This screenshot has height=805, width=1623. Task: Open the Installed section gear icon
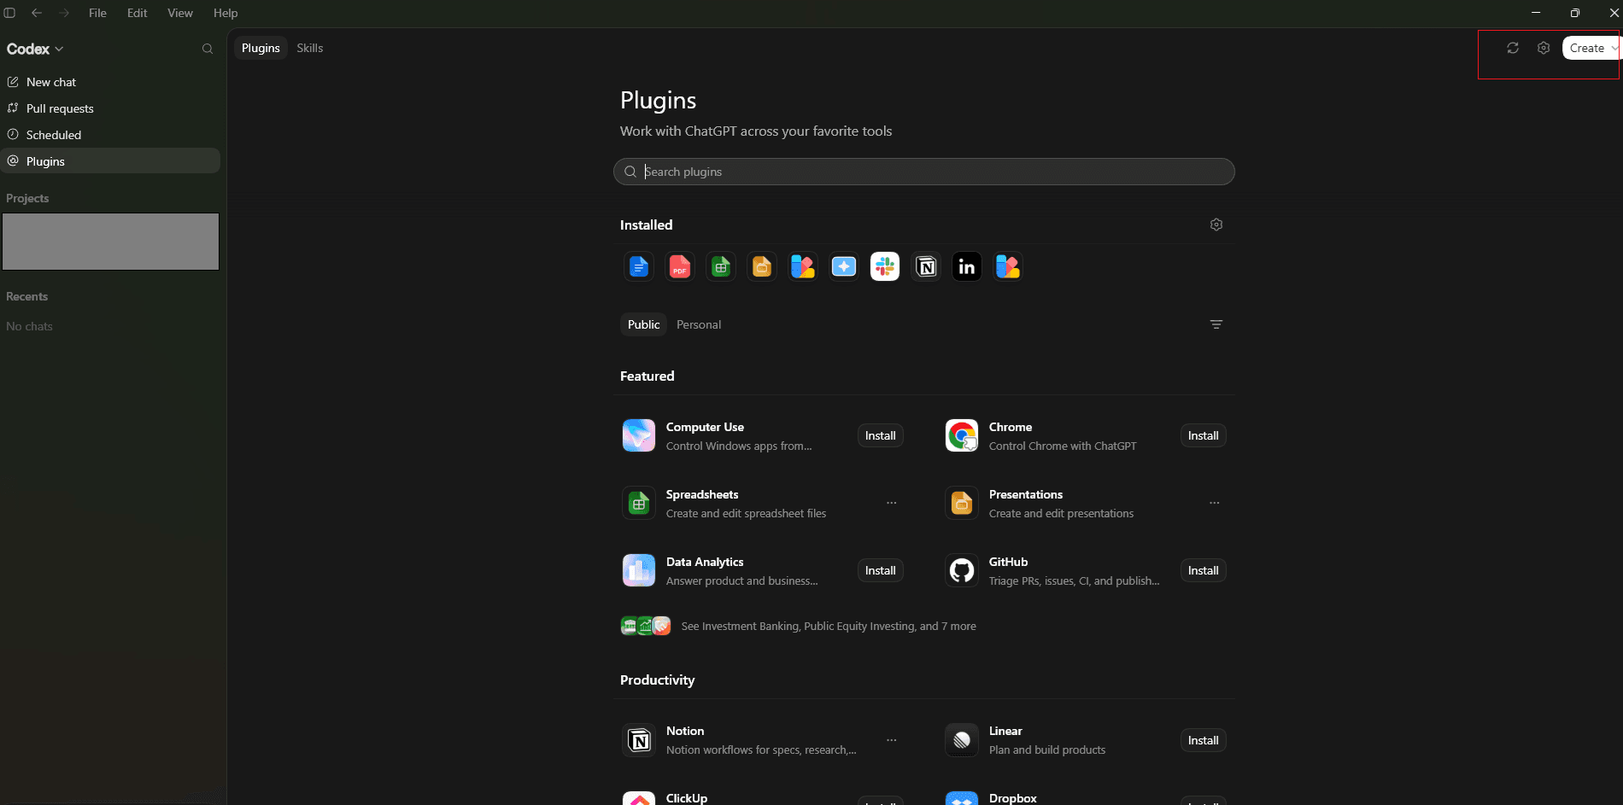click(x=1216, y=225)
